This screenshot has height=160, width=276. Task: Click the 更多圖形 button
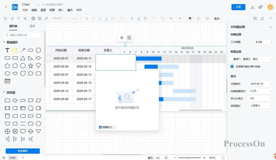pyautogui.click(x=23, y=151)
